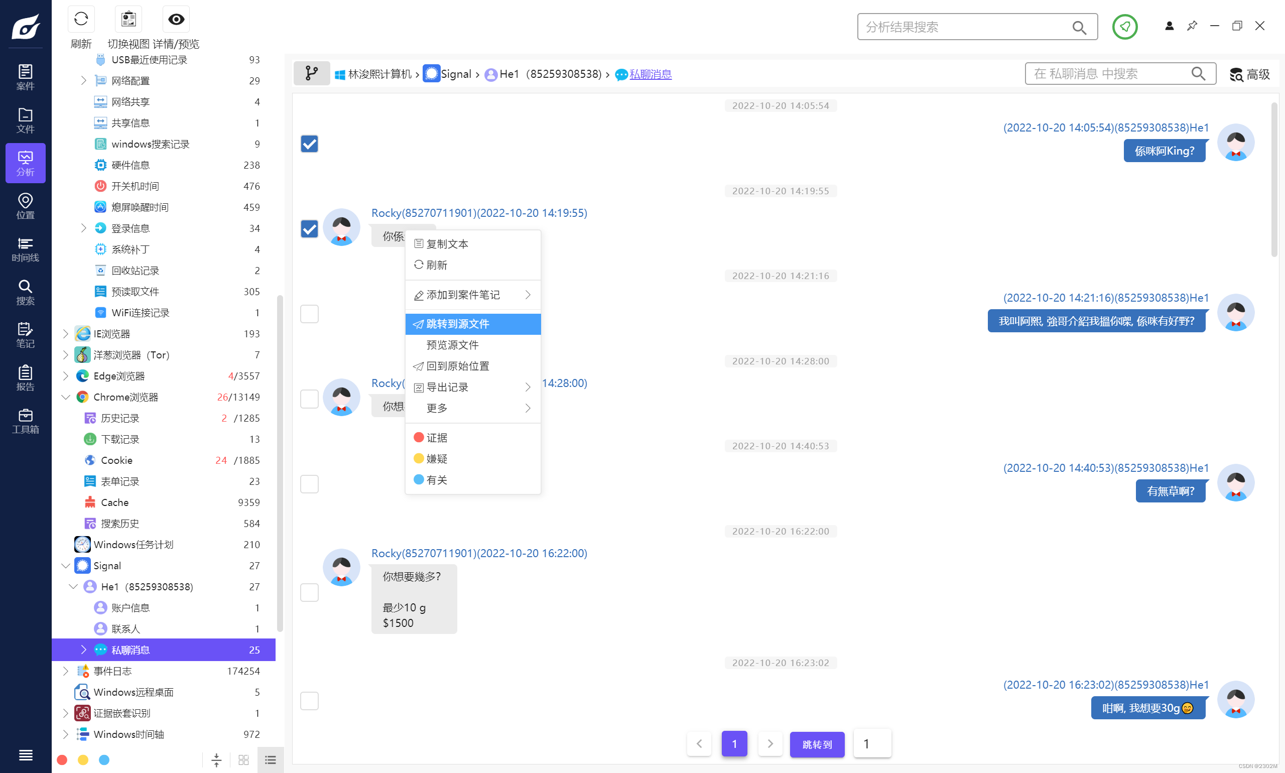This screenshot has height=773, width=1285.
Task: Click the green shield icon at the top
Action: (x=1124, y=27)
